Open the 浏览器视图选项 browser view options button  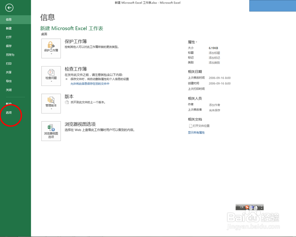pyautogui.click(x=51, y=131)
